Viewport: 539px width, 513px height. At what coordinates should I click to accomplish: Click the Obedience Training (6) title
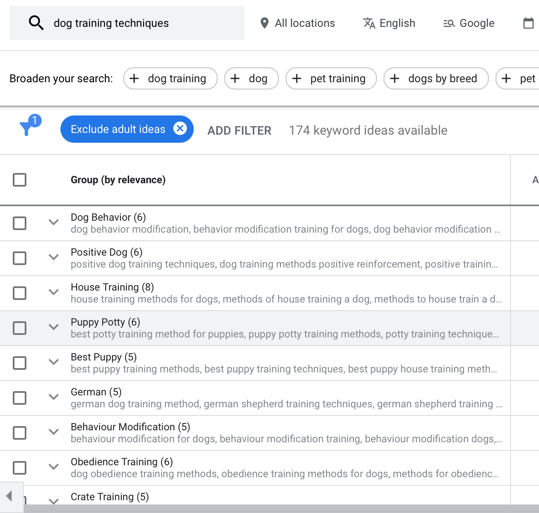pyautogui.click(x=122, y=462)
